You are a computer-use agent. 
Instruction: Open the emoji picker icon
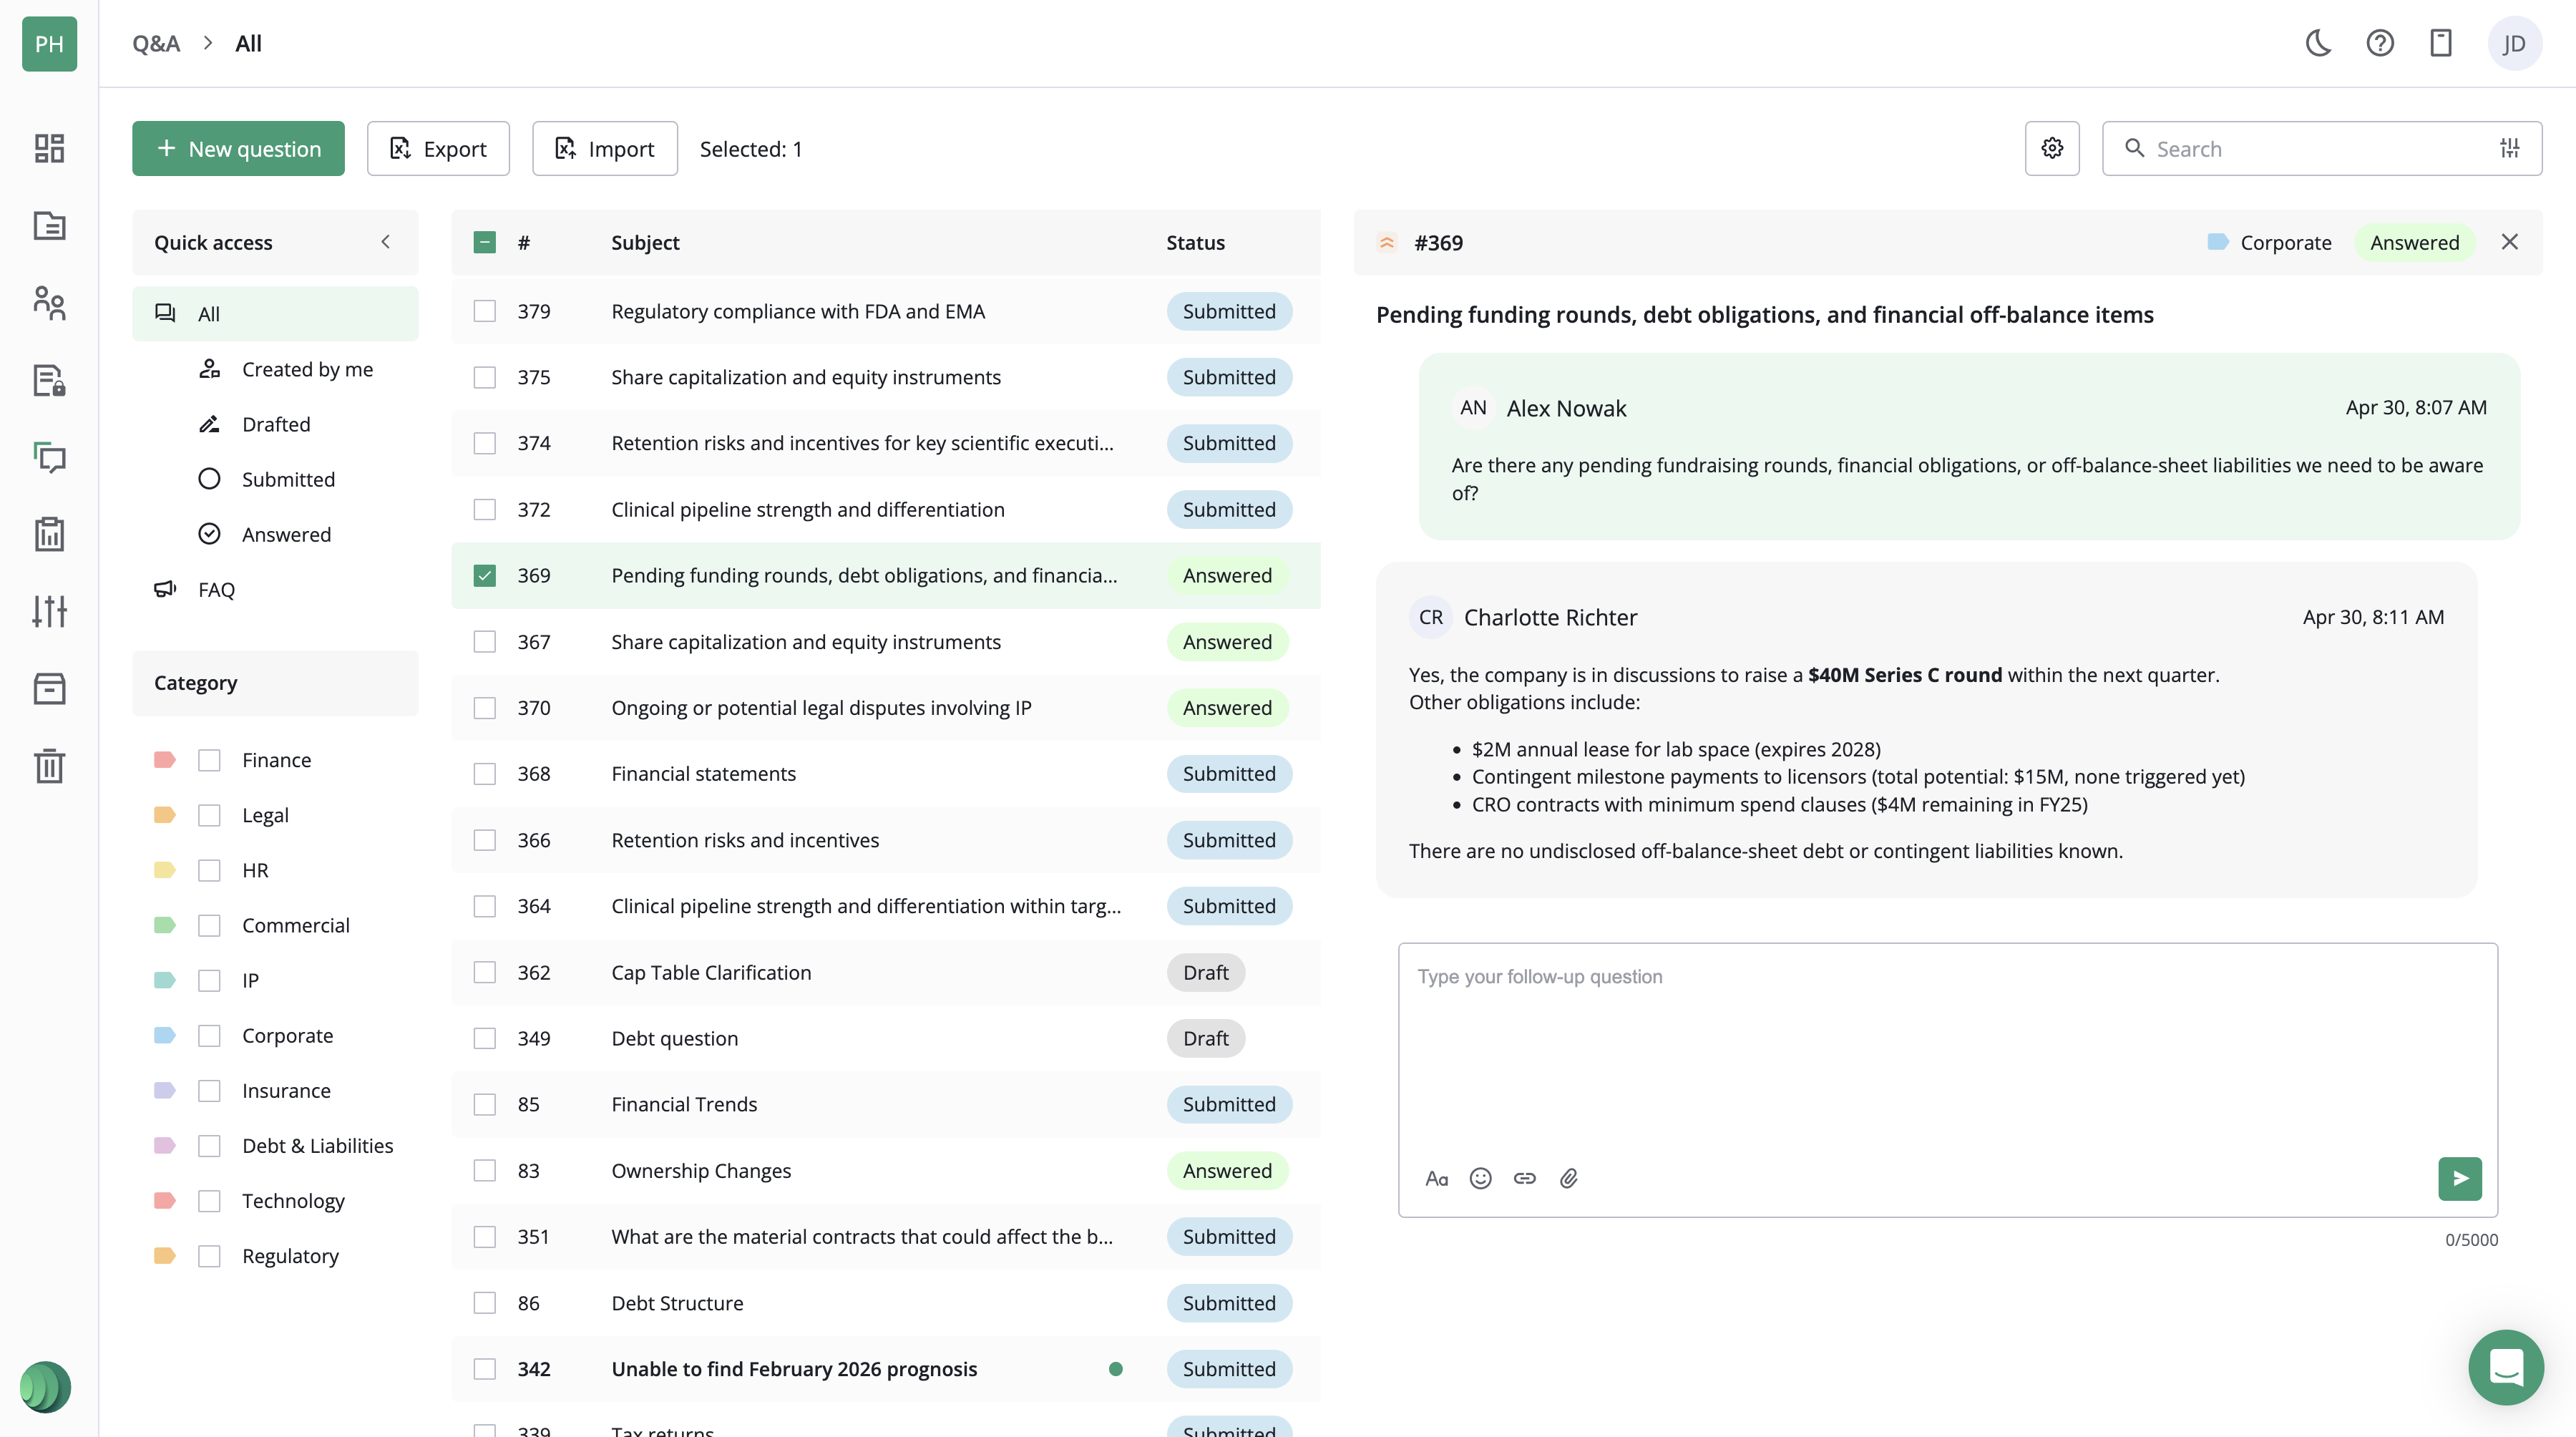(x=1480, y=1178)
